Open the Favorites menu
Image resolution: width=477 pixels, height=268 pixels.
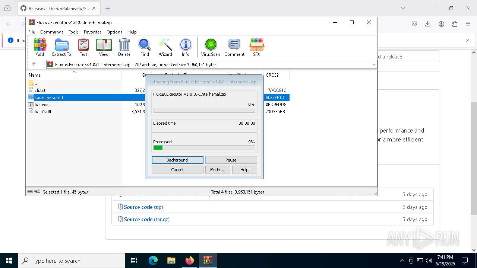pyautogui.click(x=92, y=32)
